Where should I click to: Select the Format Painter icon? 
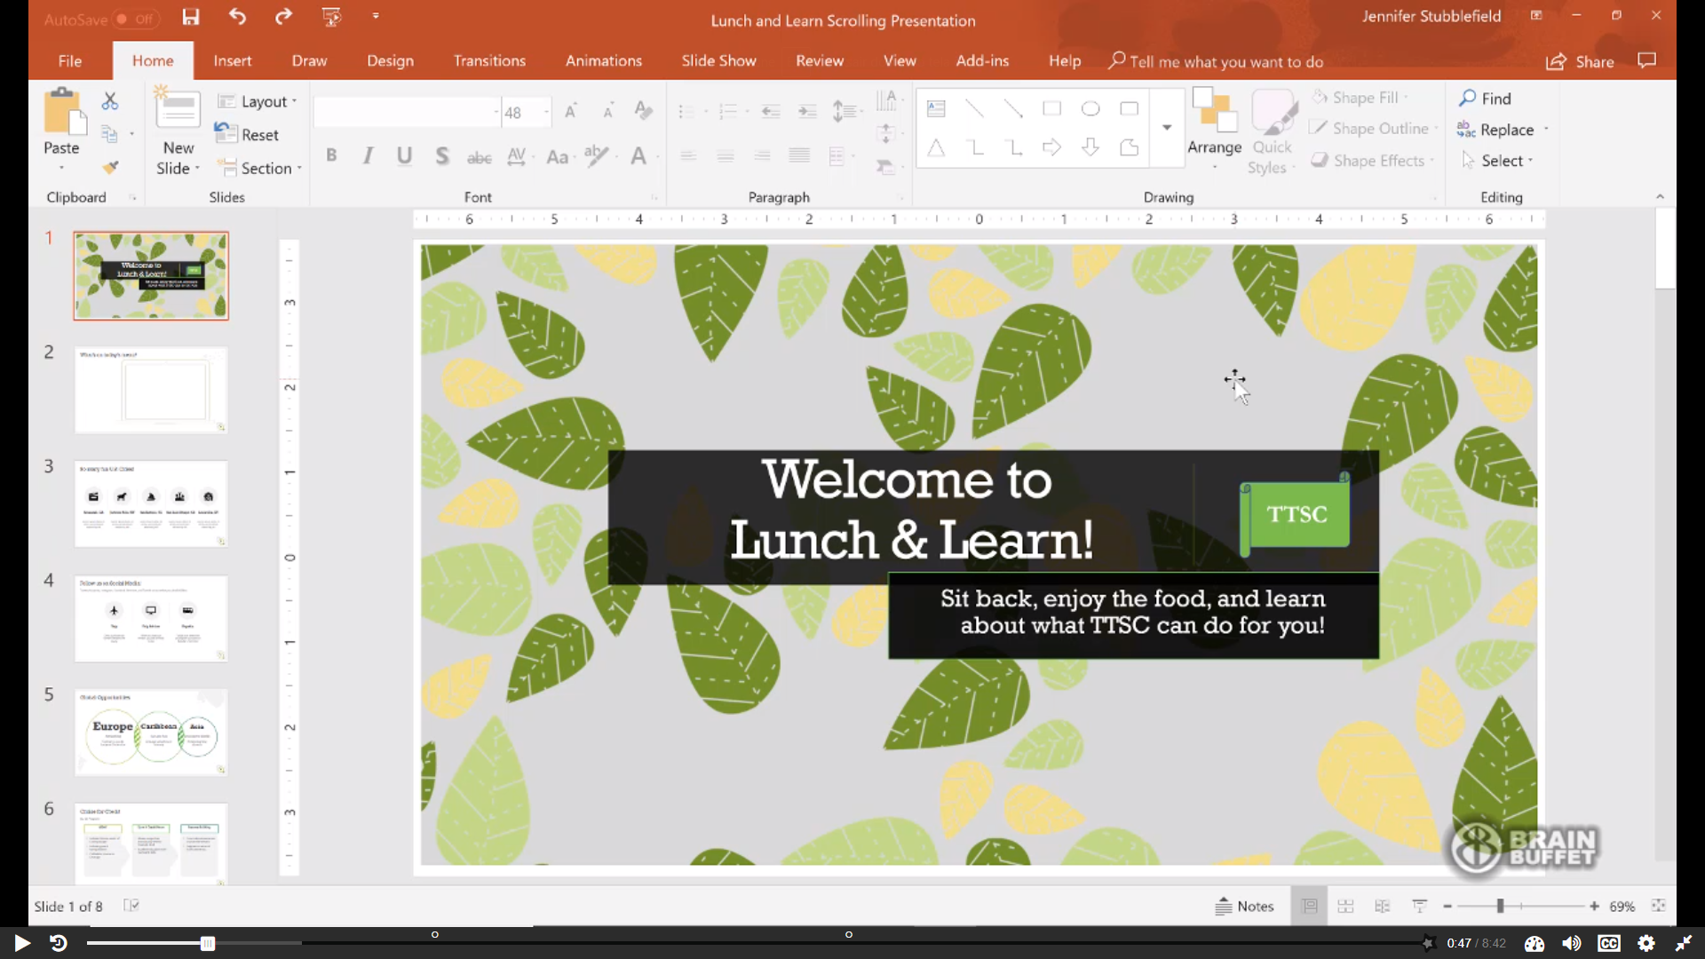(x=110, y=167)
